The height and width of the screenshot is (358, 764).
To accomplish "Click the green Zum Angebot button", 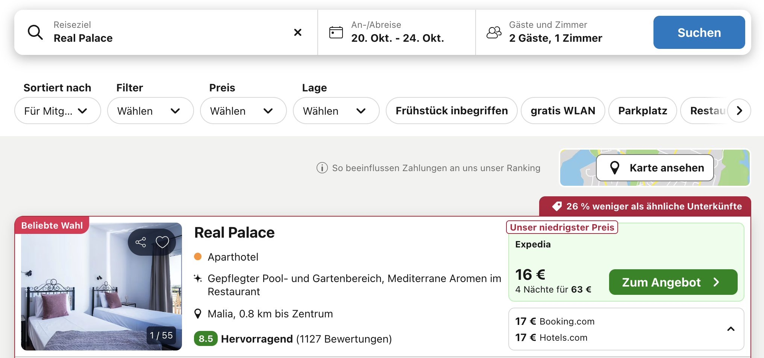I will point(673,282).
